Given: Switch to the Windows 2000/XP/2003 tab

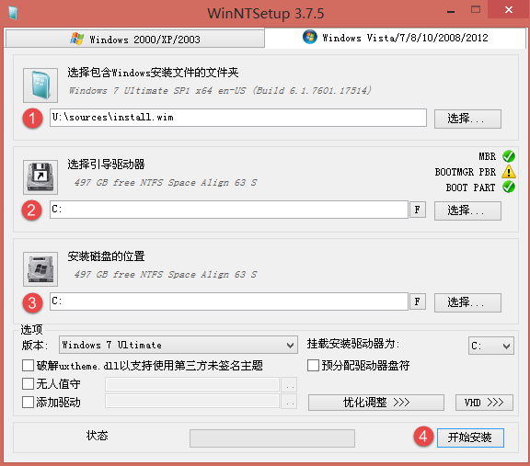Looking at the screenshot, I should tap(135, 40).
